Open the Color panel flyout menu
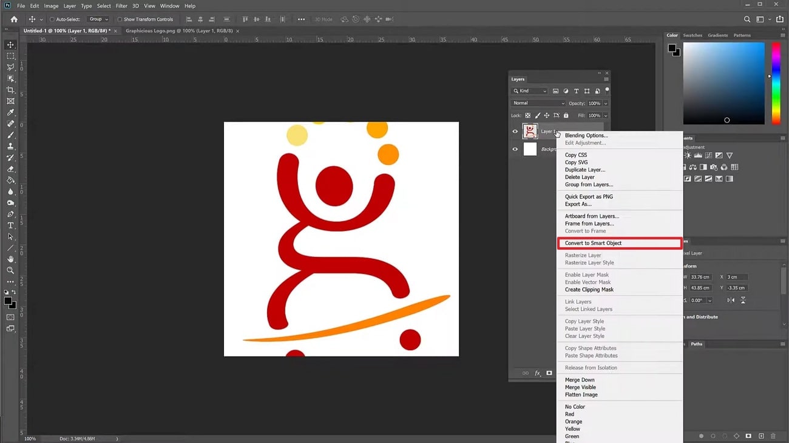789x443 pixels. click(x=783, y=36)
